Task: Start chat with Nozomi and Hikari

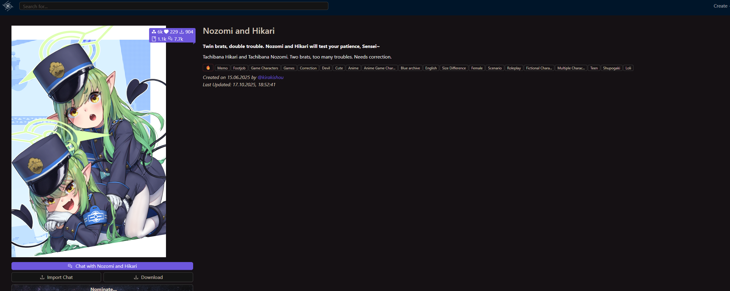Action: point(102,266)
